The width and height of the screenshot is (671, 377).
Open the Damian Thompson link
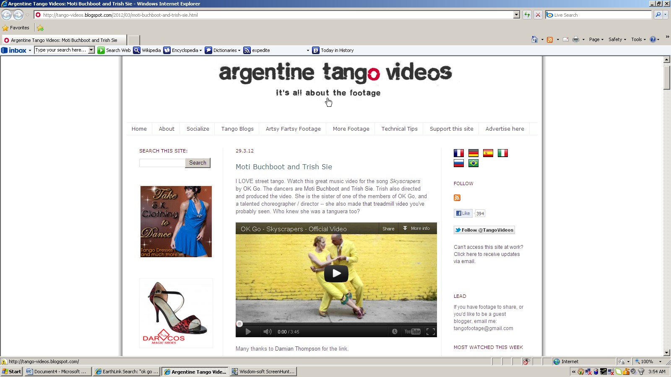[298, 349]
